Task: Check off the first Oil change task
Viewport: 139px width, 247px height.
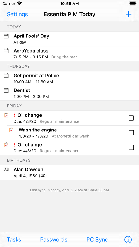Action: 131,118
